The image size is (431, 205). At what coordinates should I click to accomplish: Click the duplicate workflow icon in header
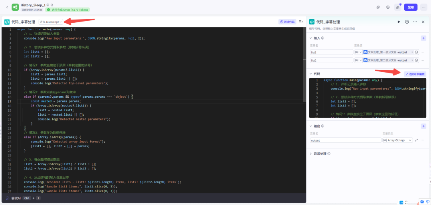378,7
